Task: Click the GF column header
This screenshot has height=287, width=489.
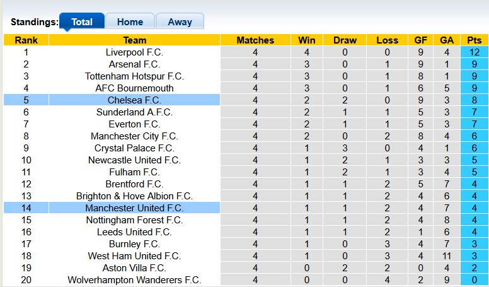Action: (420, 40)
